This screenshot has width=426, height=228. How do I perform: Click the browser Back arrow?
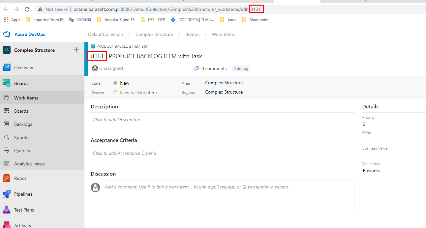tap(6, 9)
